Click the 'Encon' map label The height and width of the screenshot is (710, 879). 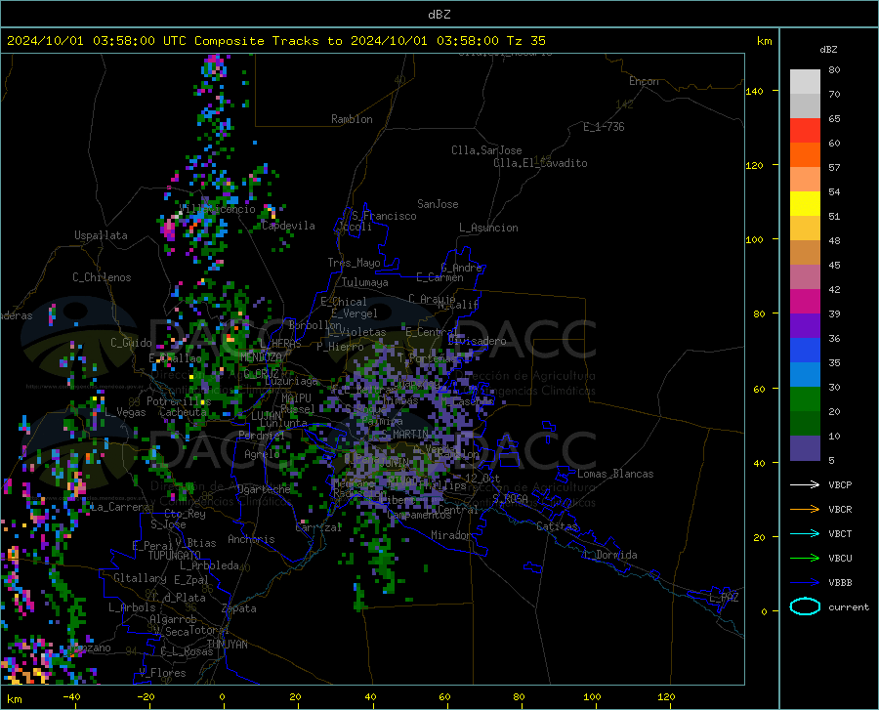(644, 81)
